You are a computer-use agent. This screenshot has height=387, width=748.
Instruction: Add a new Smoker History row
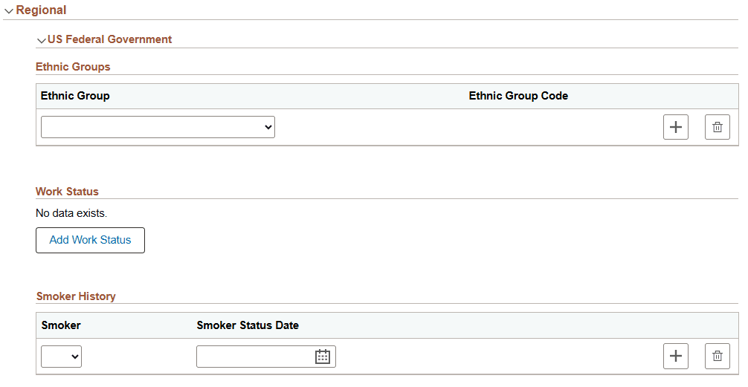pos(675,356)
